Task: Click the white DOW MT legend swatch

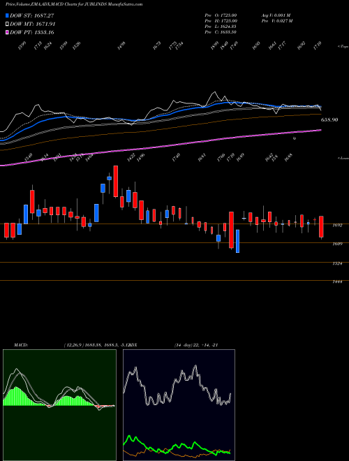Action: coord(8,24)
